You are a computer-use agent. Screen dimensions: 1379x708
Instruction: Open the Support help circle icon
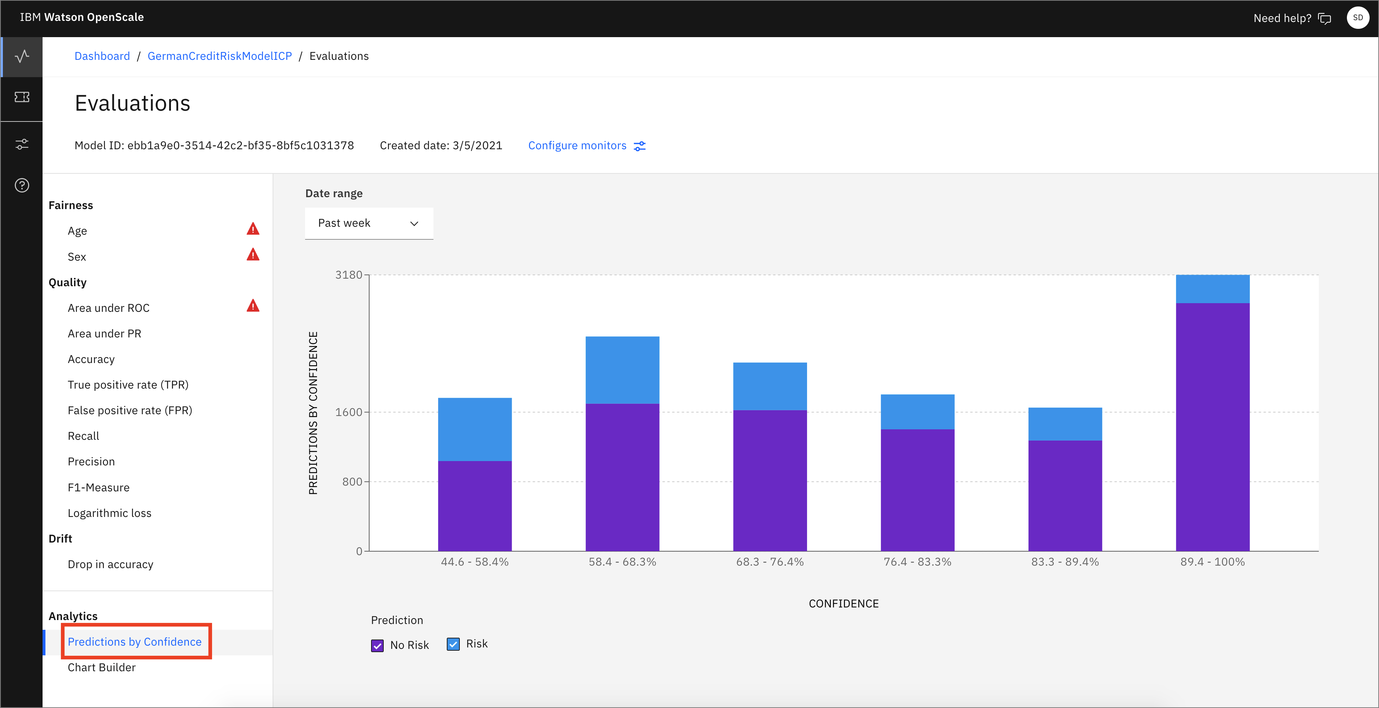pos(22,185)
